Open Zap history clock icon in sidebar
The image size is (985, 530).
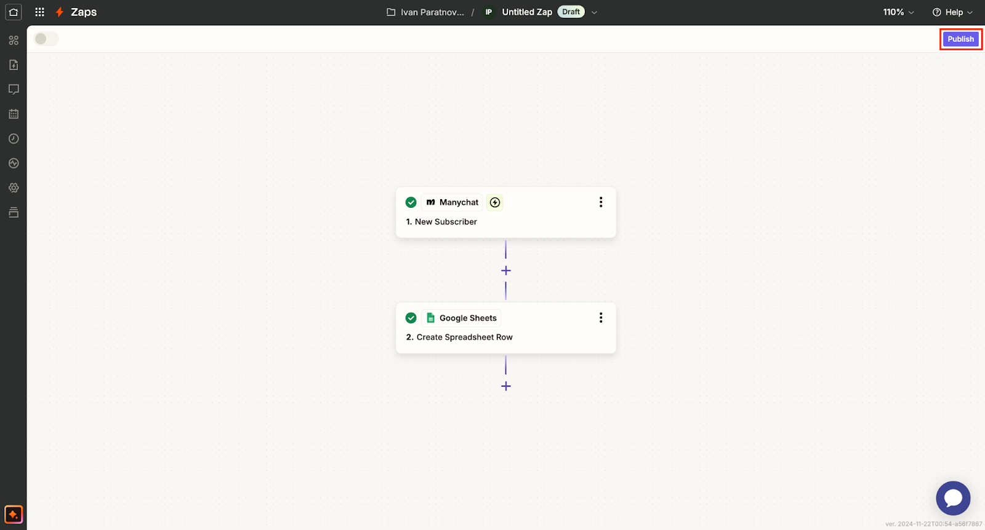pyautogui.click(x=14, y=139)
